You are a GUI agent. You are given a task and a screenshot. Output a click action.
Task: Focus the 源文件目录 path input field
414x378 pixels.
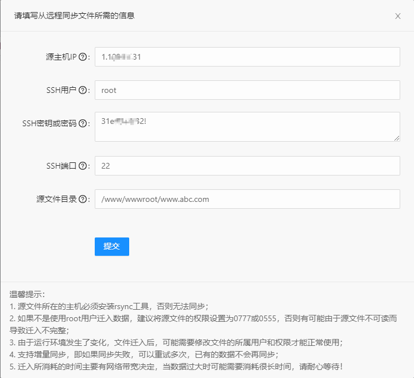click(247, 199)
